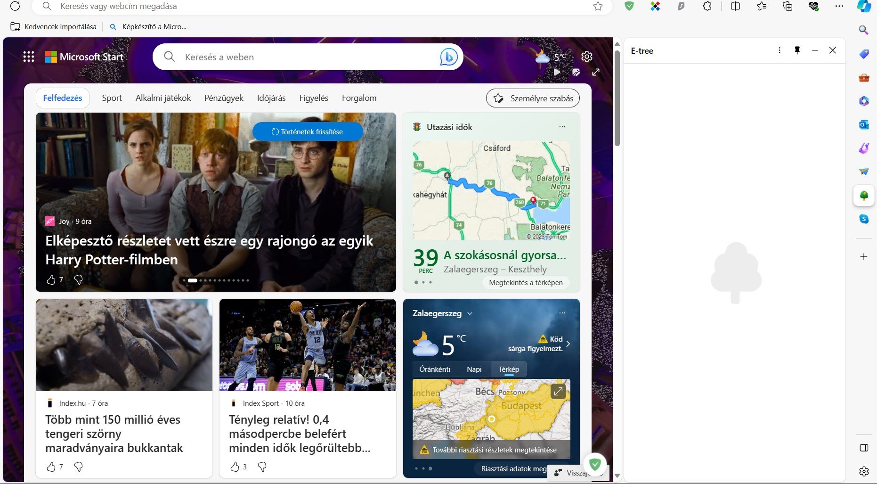Open more options on Utazási idők card
The height and width of the screenshot is (484, 877).
pos(562,127)
